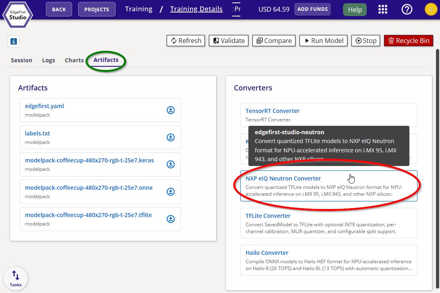The width and height of the screenshot is (440, 293).
Task: Open modelpack-coffeecup-480x270-rgb-t-25e7.keras link
Action: pos(89,160)
